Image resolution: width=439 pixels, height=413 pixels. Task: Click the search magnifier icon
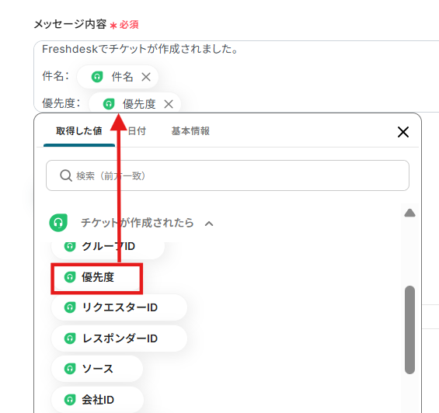(66, 175)
